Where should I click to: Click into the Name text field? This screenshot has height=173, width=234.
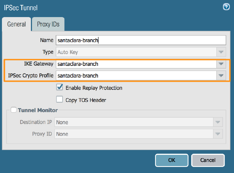tap(141, 40)
